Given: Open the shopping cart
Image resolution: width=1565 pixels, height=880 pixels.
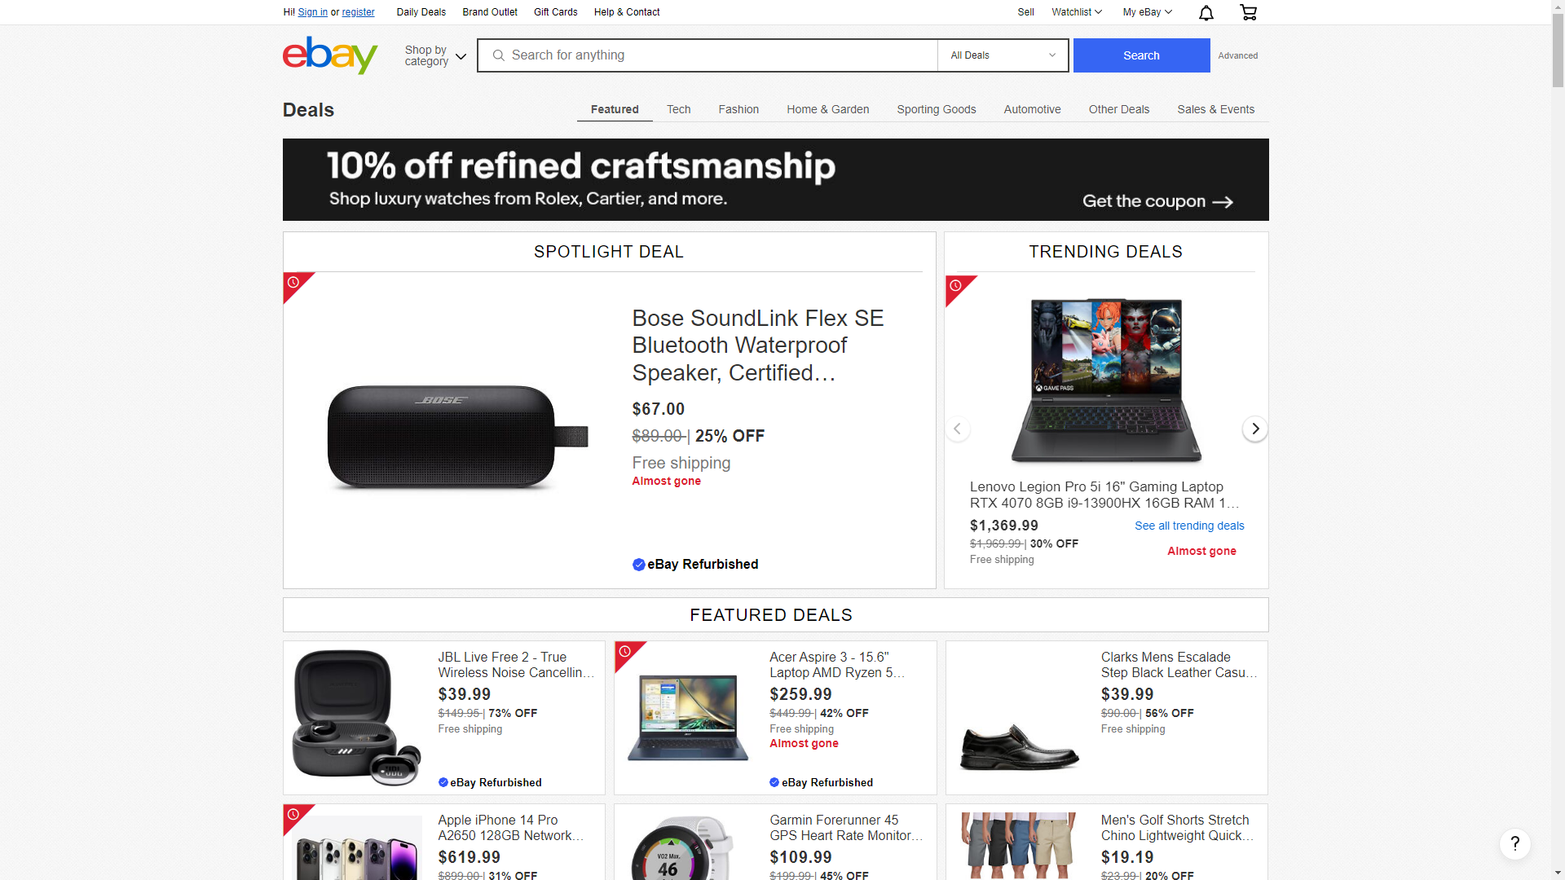Looking at the screenshot, I should [1247, 12].
